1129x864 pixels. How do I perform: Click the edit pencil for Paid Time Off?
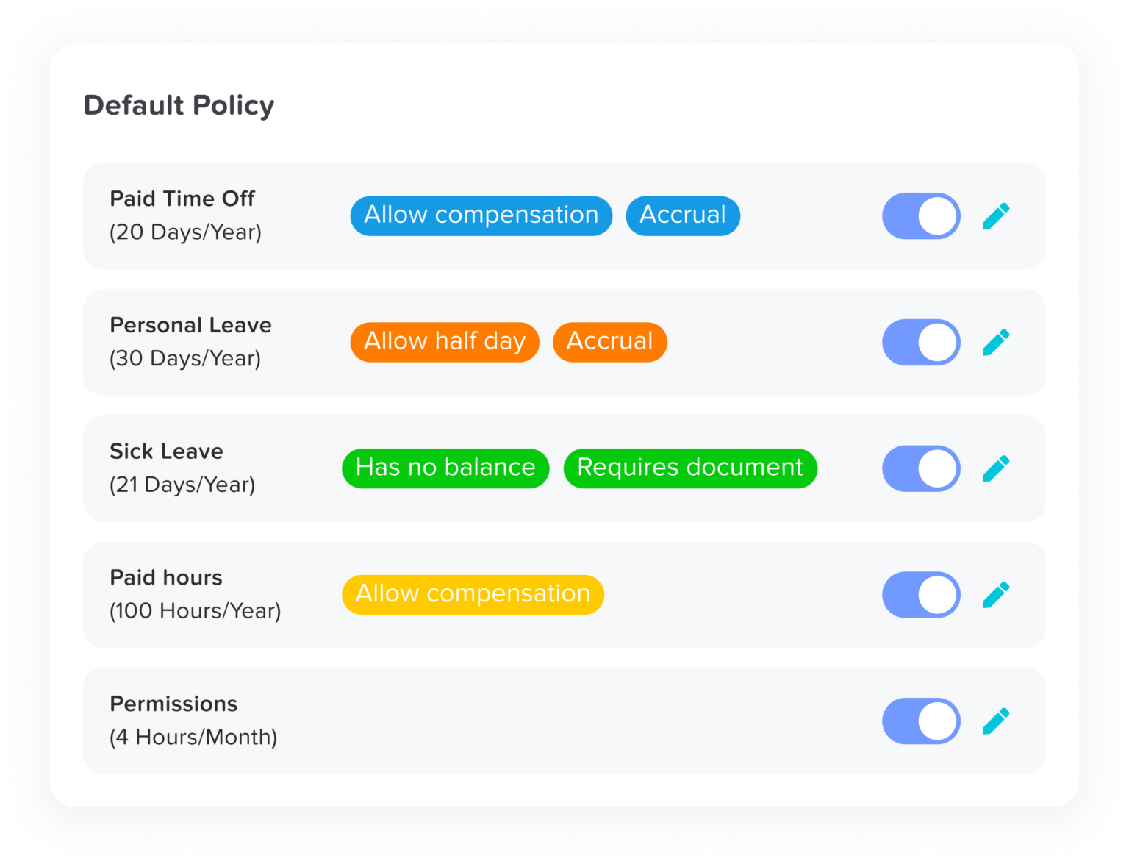[x=997, y=215]
